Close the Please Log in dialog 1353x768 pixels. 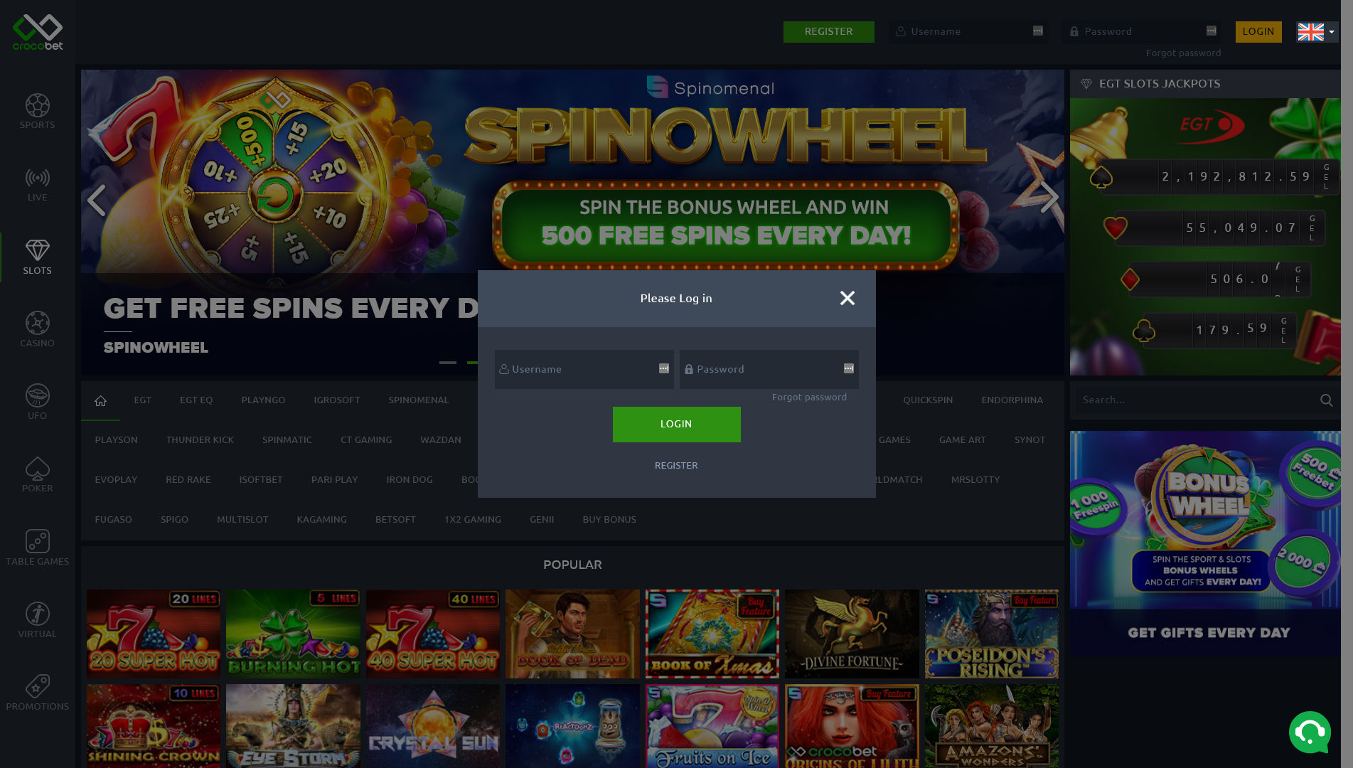tap(847, 298)
